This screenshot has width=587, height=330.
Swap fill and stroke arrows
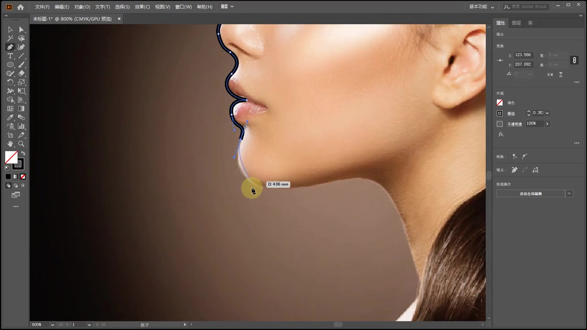pos(23,154)
